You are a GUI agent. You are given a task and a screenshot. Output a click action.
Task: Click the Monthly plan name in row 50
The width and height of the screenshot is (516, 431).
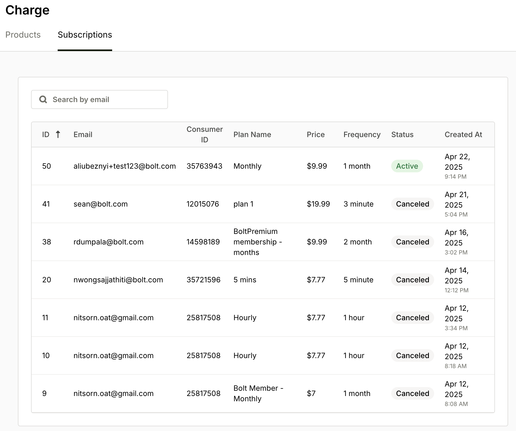tap(247, 166)
